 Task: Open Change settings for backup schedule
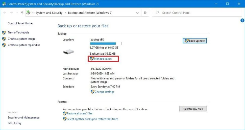point(104,92)
